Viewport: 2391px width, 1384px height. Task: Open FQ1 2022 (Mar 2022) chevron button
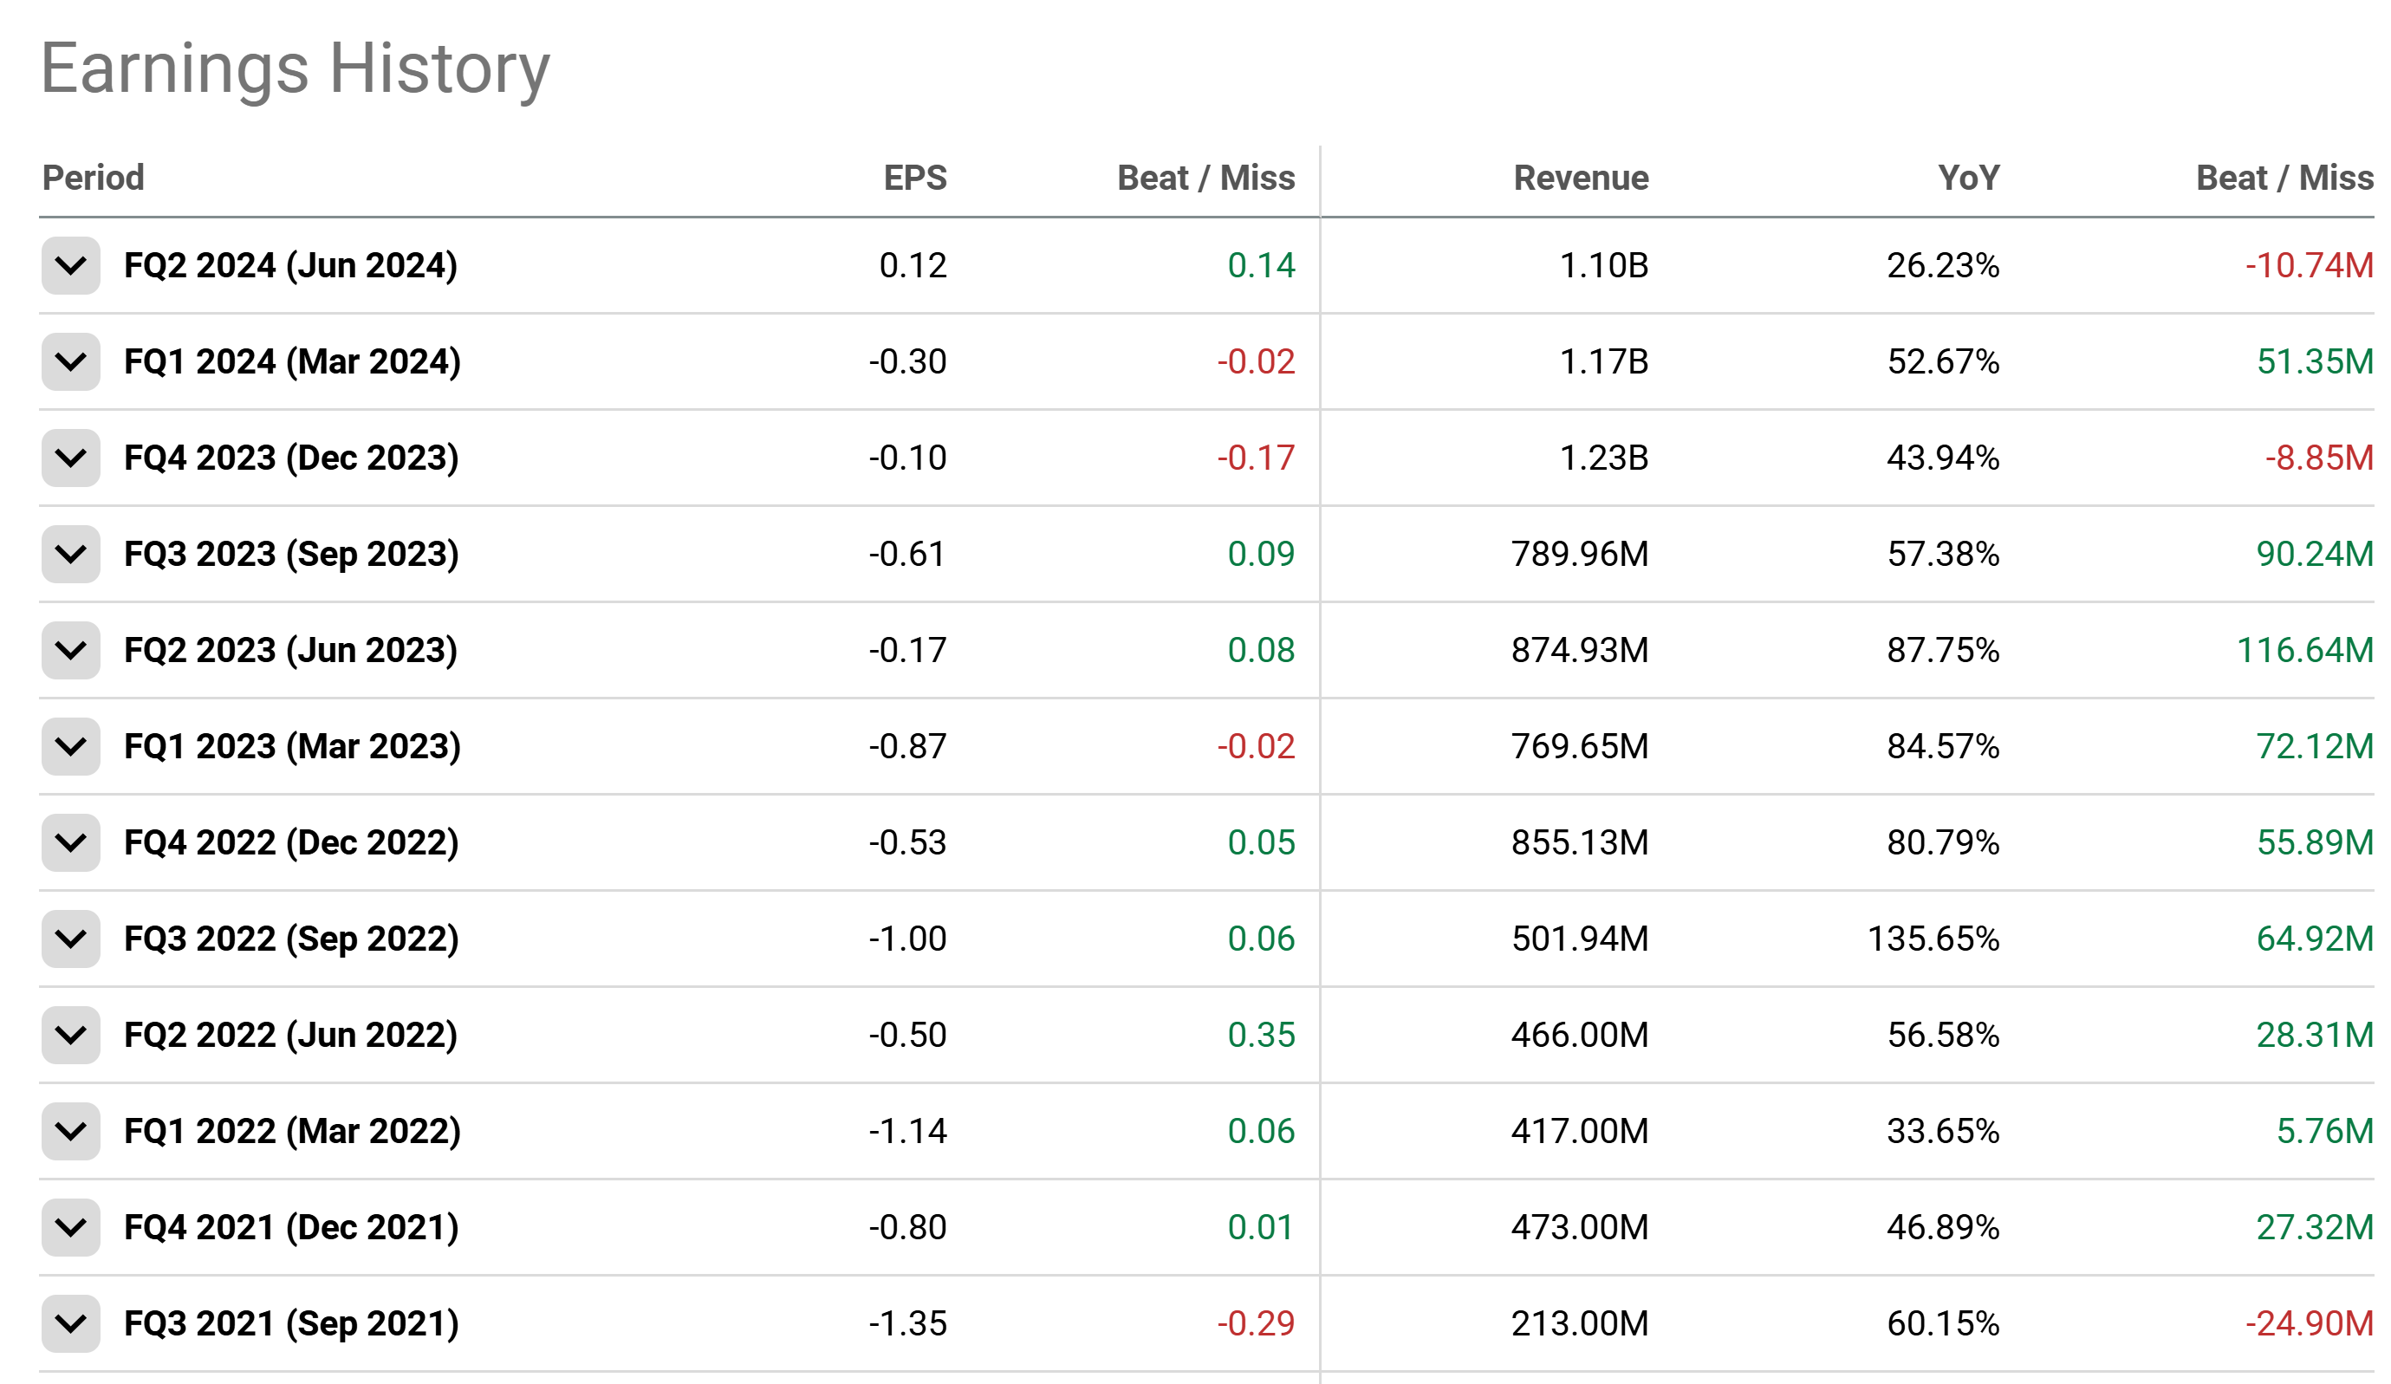coord(71,1132)
